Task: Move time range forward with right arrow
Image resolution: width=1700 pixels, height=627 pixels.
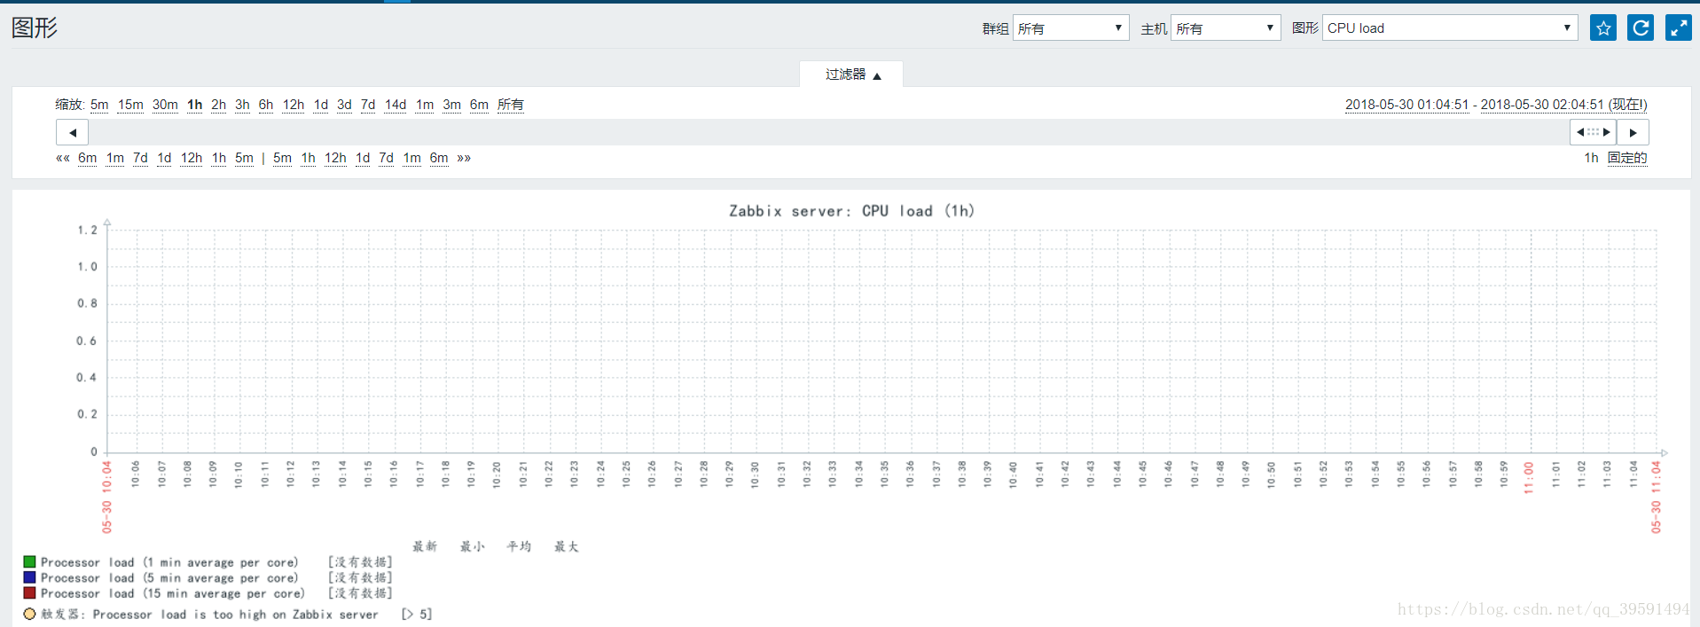Action: 1633,132
